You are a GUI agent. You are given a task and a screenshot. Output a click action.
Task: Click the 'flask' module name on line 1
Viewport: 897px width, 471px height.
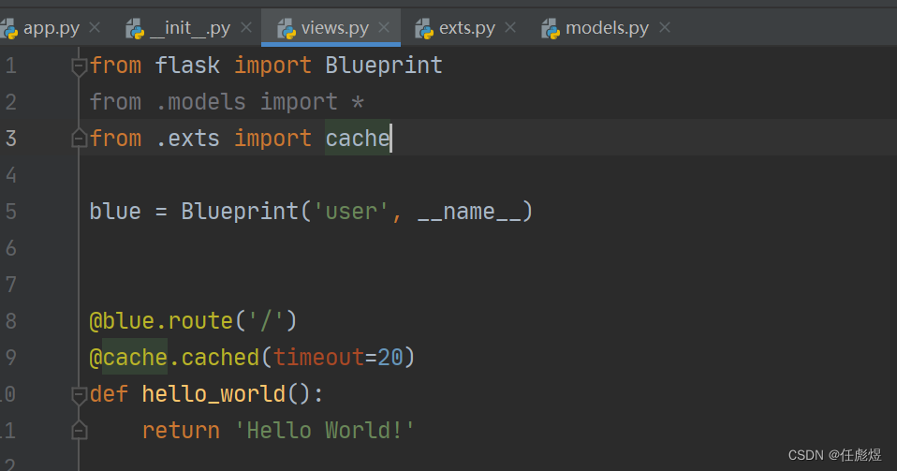tap(187, 66)
